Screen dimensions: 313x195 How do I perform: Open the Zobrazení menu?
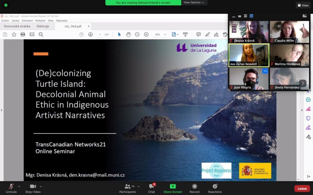click(x=27, y=21)
